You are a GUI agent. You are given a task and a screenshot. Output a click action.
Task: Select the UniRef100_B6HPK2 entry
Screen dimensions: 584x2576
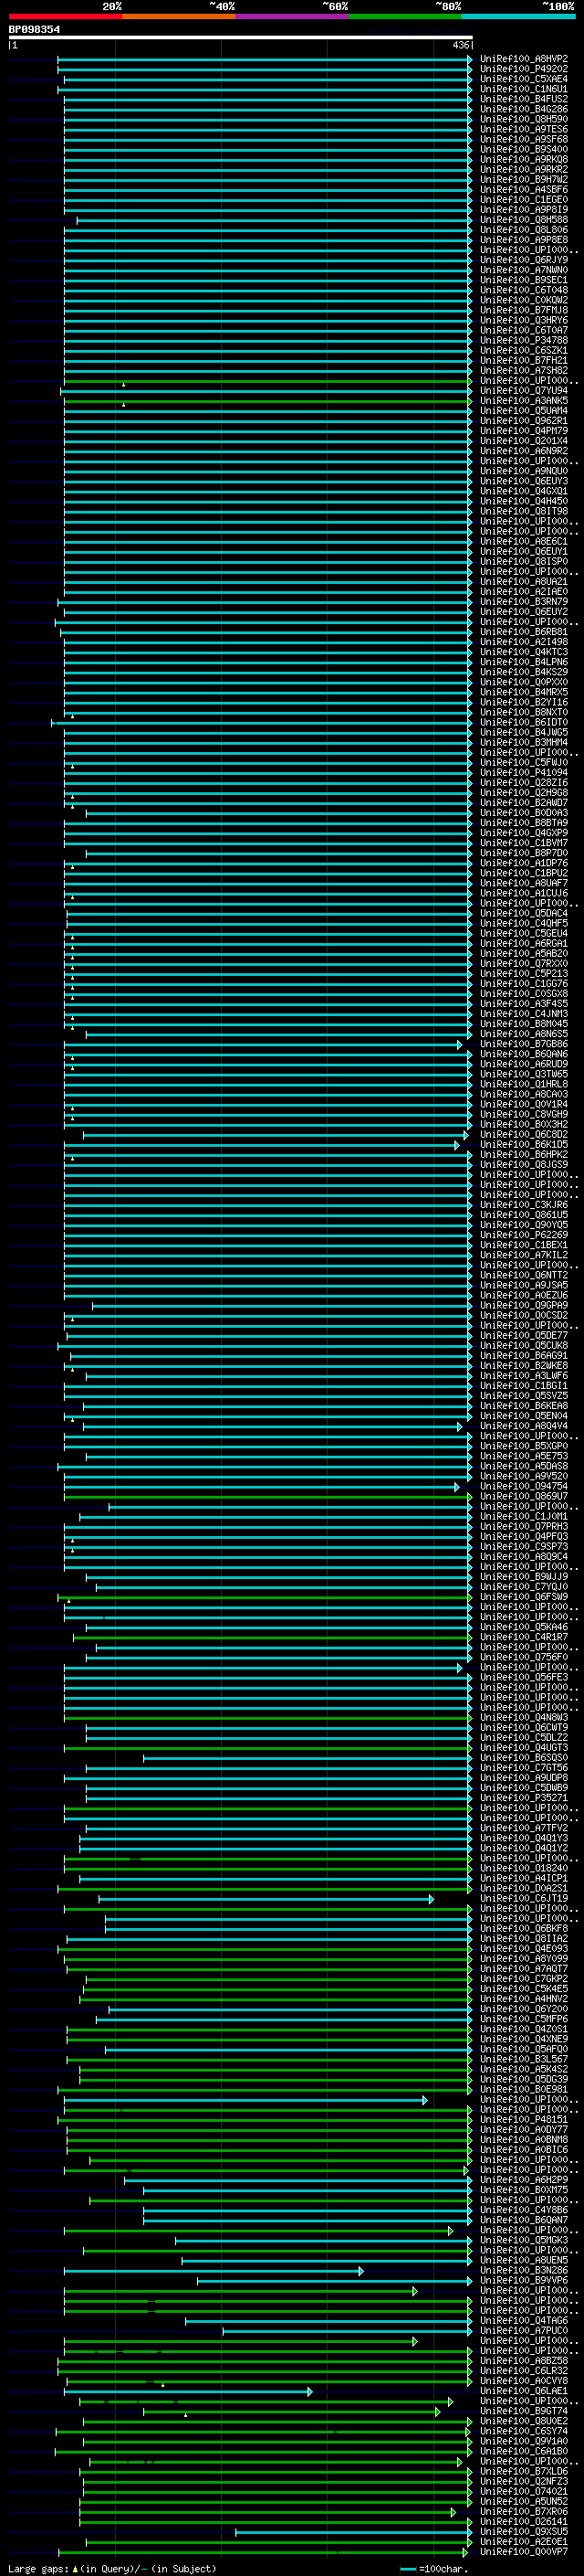(x=523, y=1154)
